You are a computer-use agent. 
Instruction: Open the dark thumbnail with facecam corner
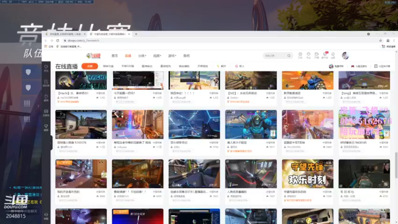pos(364,174)
